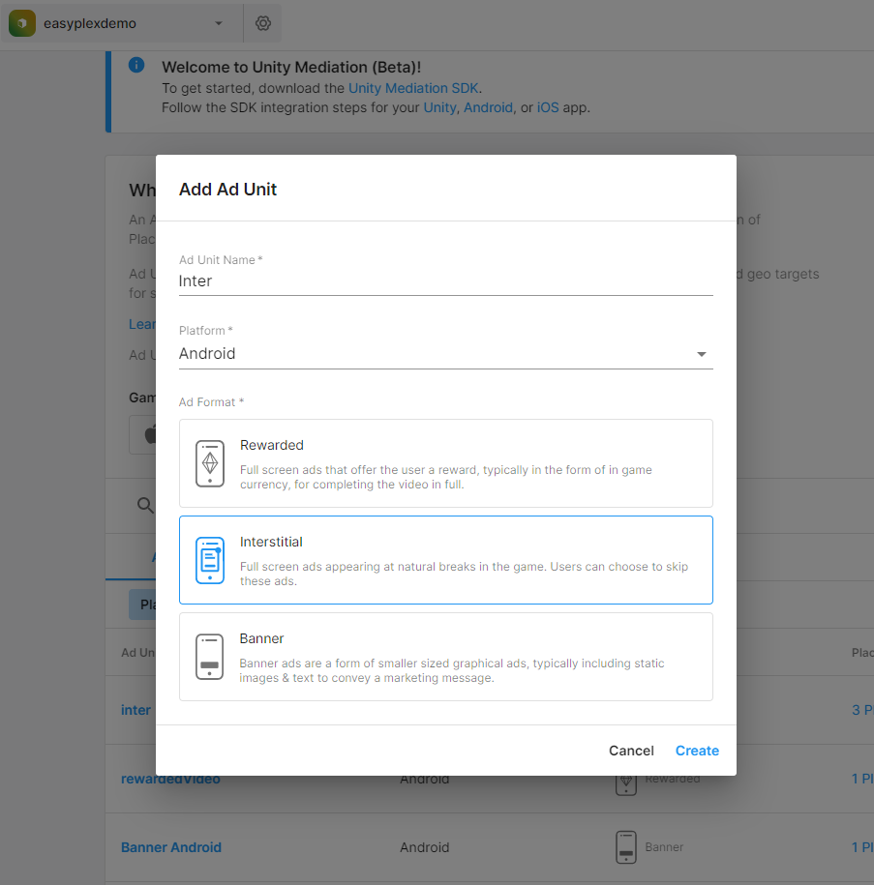Image resolution: width=874 pixels, height=885 pixels.
Task: Click the Banner icon in Banner Android row
Action: click(625, 847)
